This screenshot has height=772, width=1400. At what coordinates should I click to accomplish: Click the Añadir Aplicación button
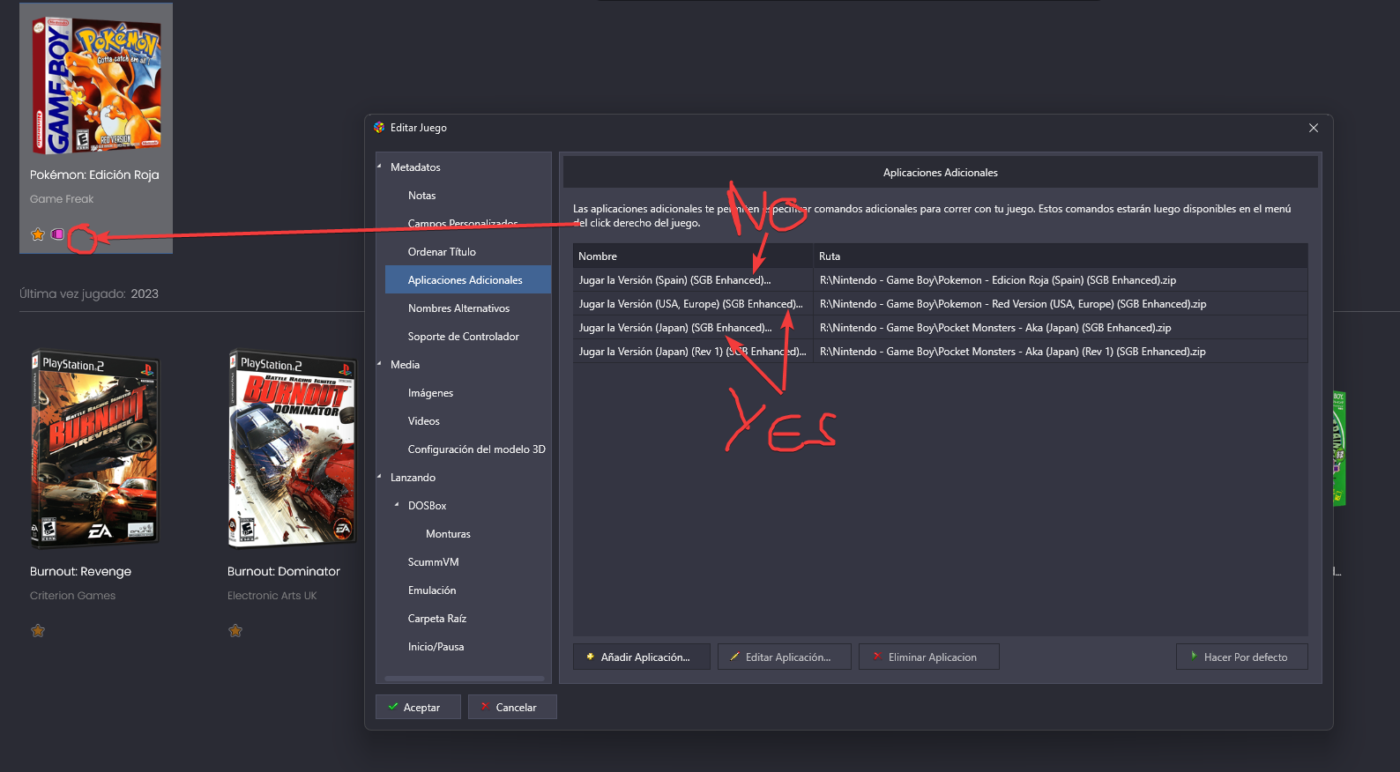pos(642,657)
